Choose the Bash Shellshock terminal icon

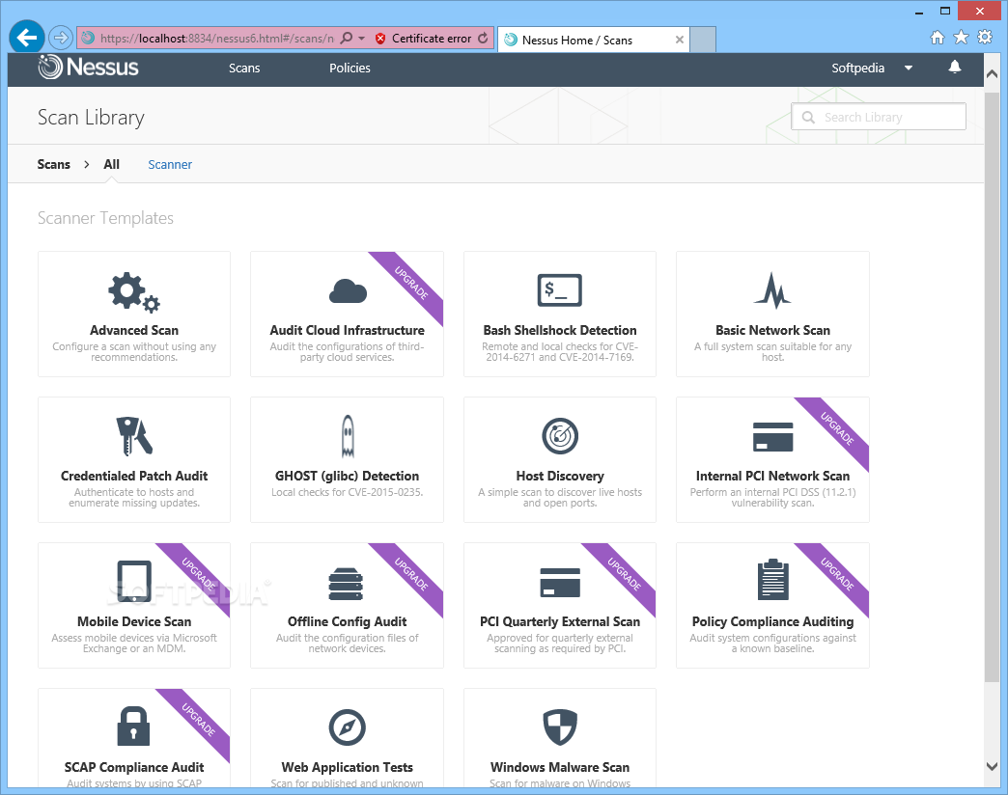[559, 290]
